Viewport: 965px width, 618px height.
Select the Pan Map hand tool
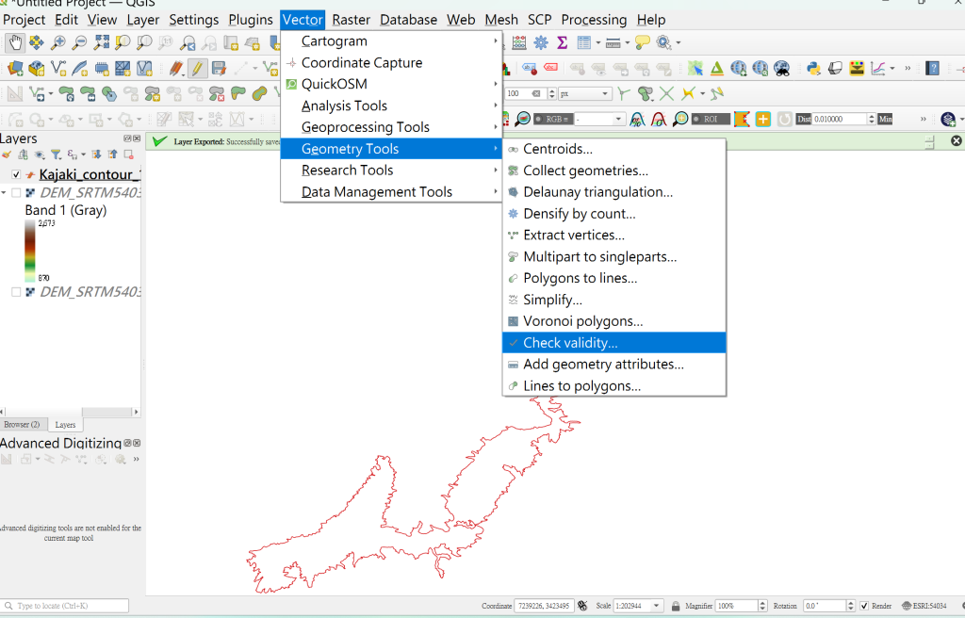click(x=15, y=42)
